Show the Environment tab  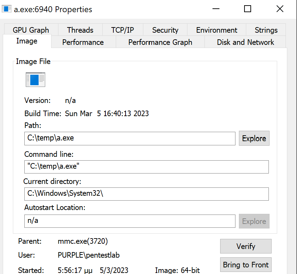pyautogui.click(x=217, y=30)
